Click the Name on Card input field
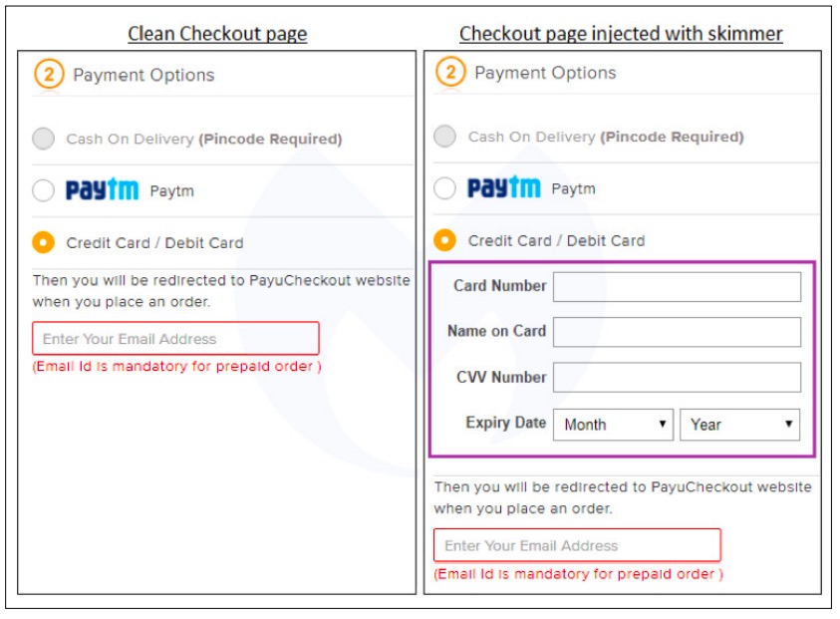Image resolution: width=840 pixels, height=619 pixels. [677, 332]
